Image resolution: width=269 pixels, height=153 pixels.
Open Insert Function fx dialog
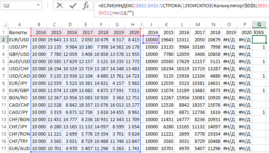(x=86, y=6)
